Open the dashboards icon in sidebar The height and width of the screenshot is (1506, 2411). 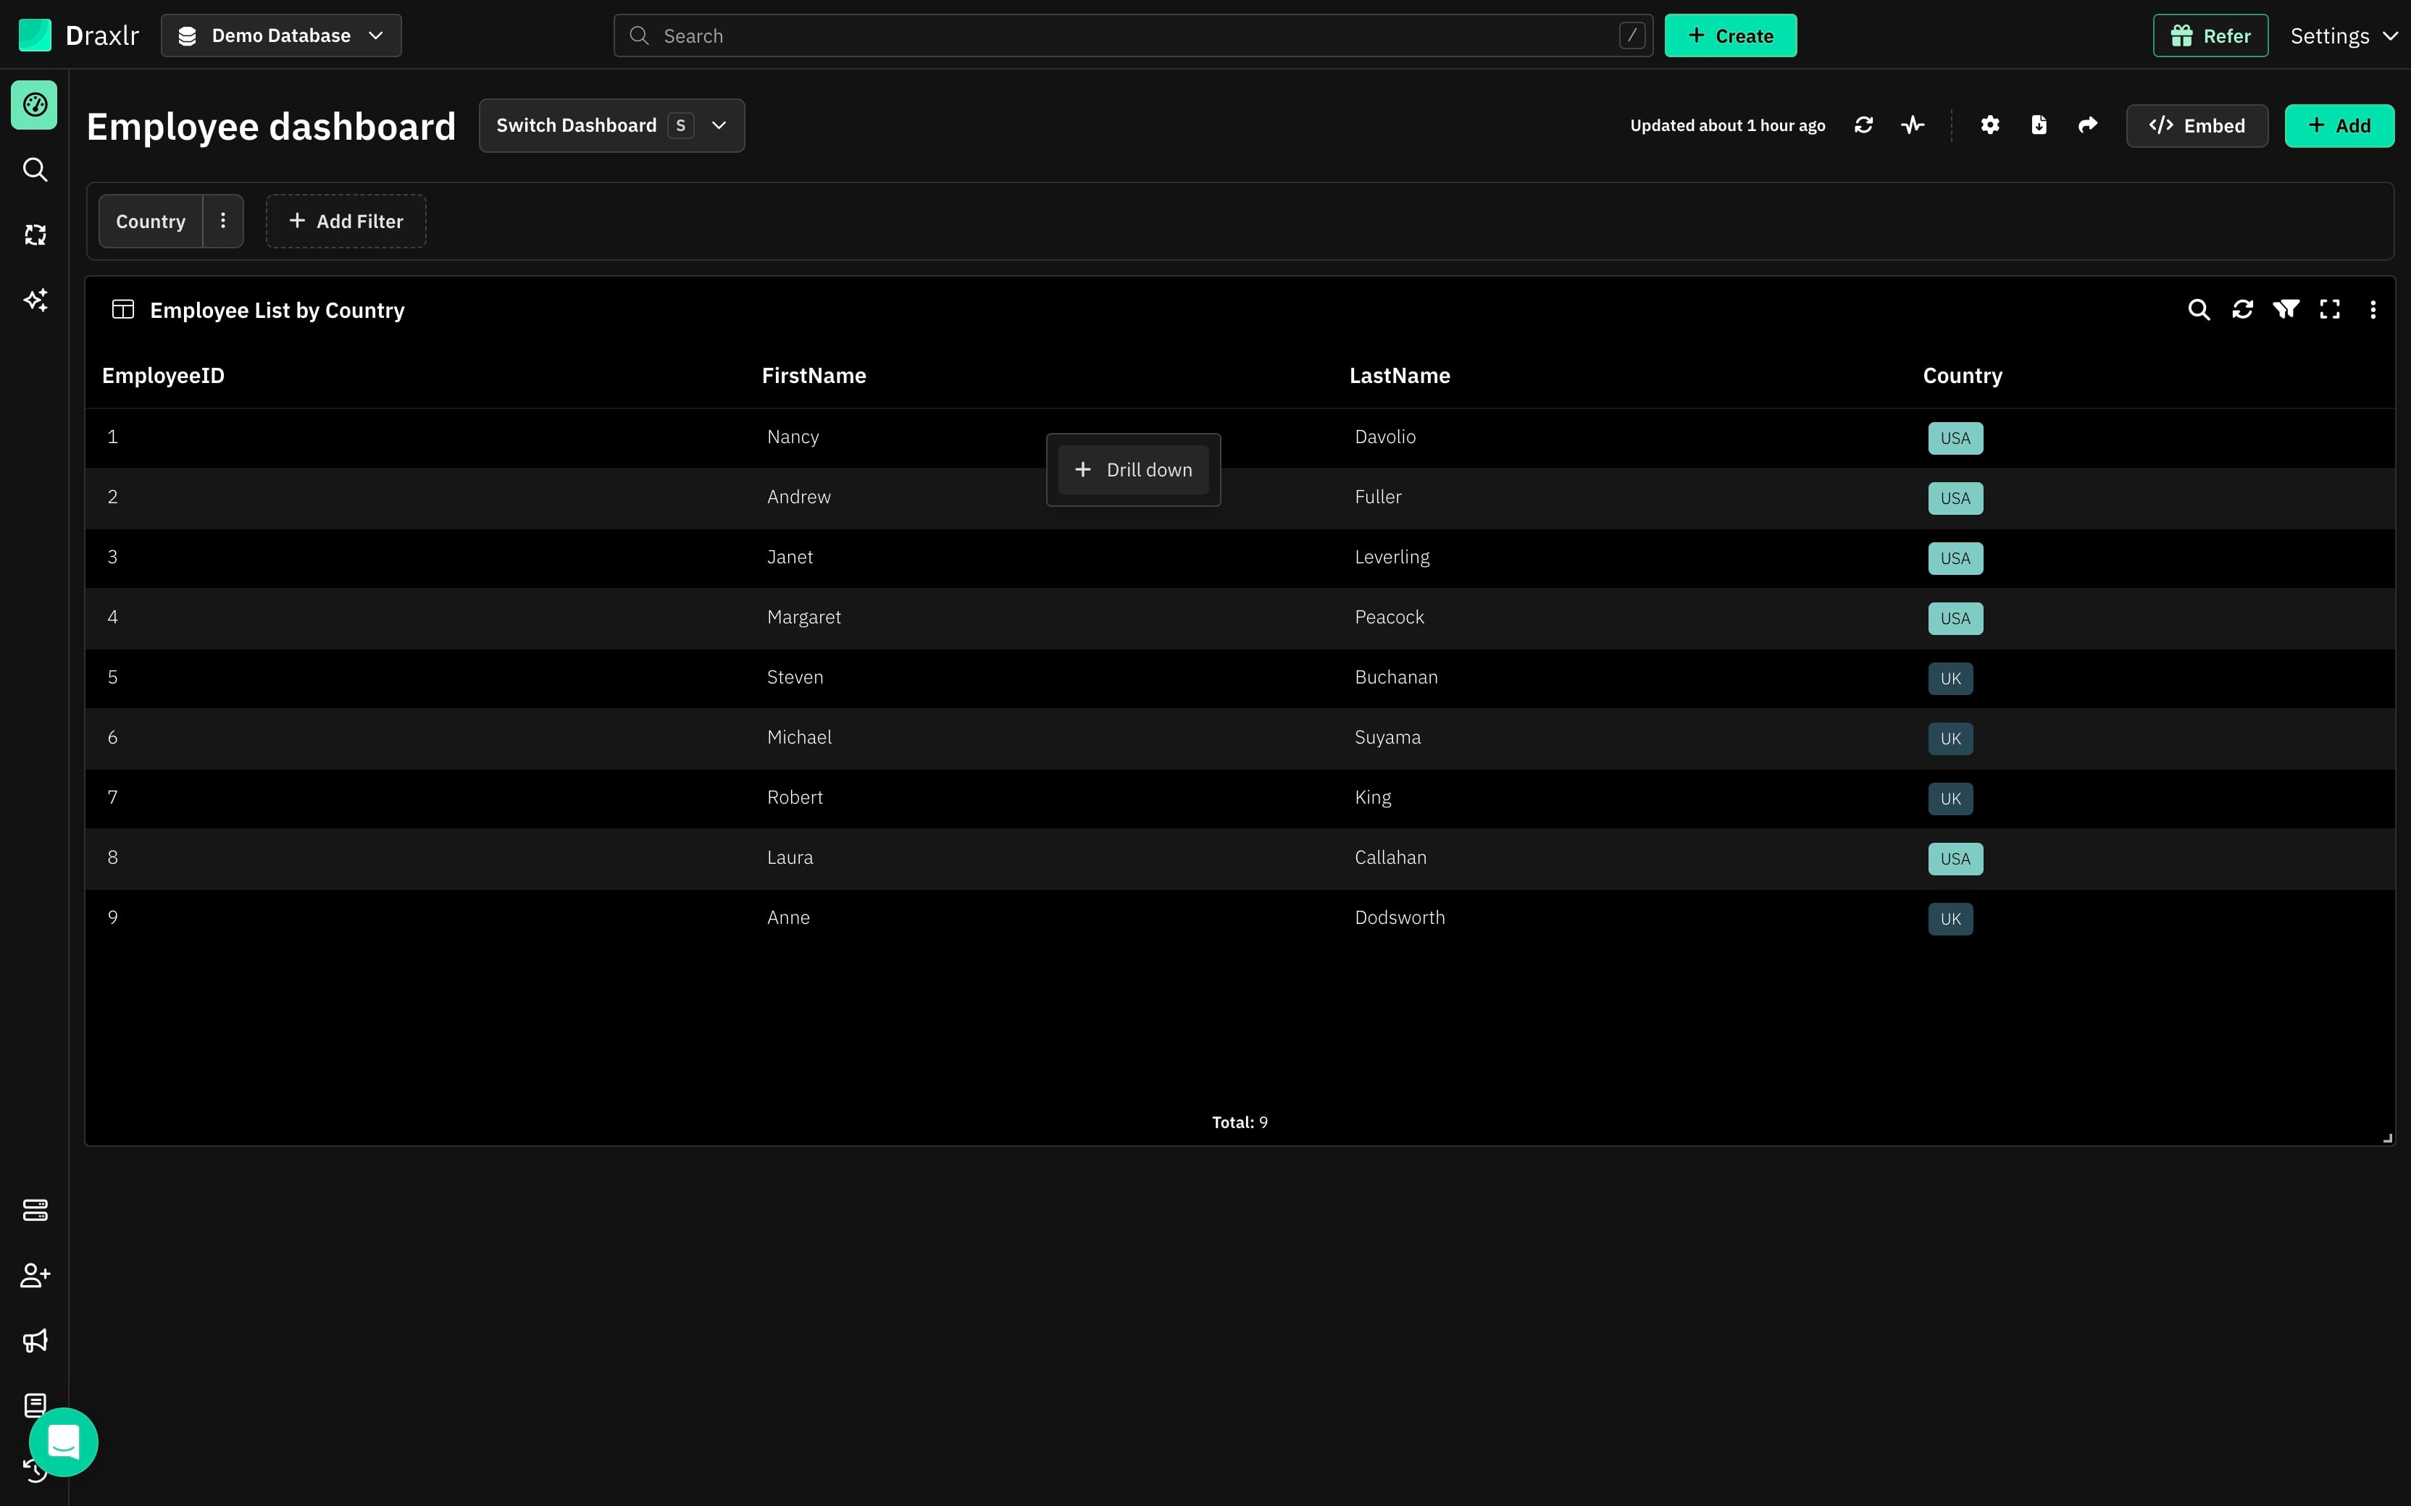[x=34, y=104]
